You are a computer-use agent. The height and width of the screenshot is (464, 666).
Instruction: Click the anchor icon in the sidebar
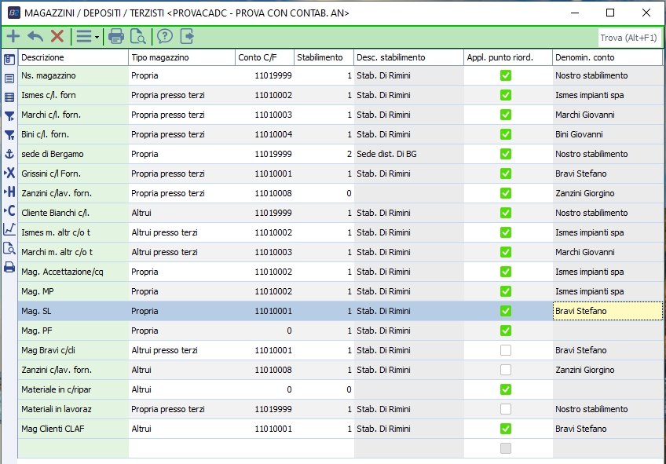coord(9,154)
